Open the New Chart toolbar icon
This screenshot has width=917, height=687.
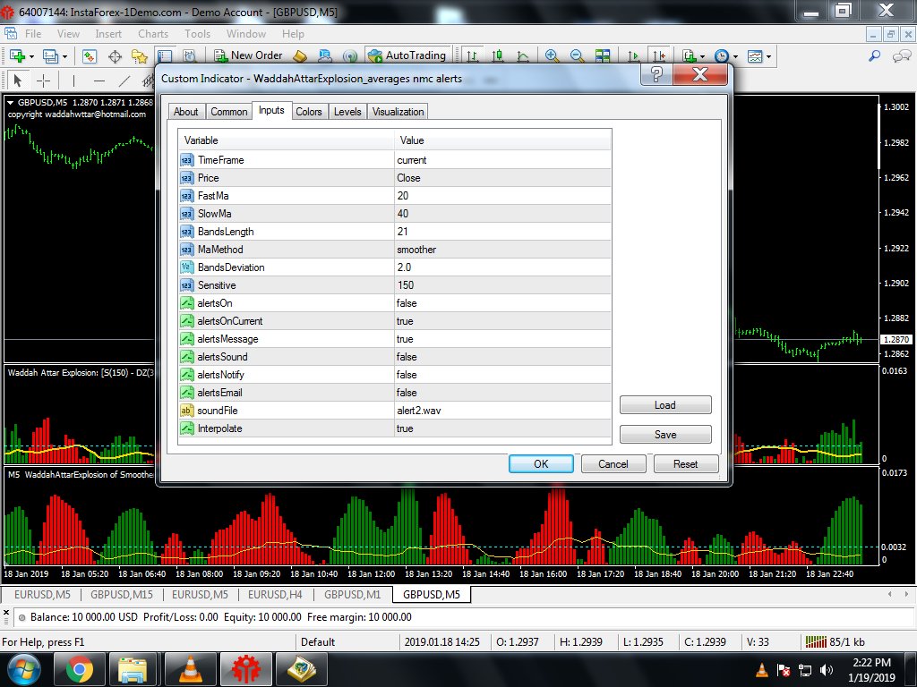pos(18,56)
